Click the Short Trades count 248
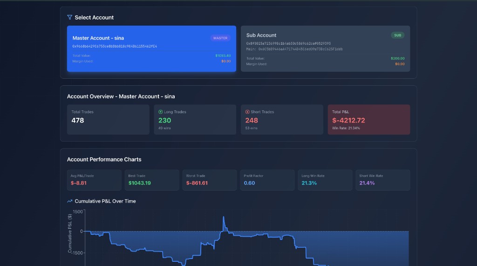477x266 pixels. click(252, 120)
